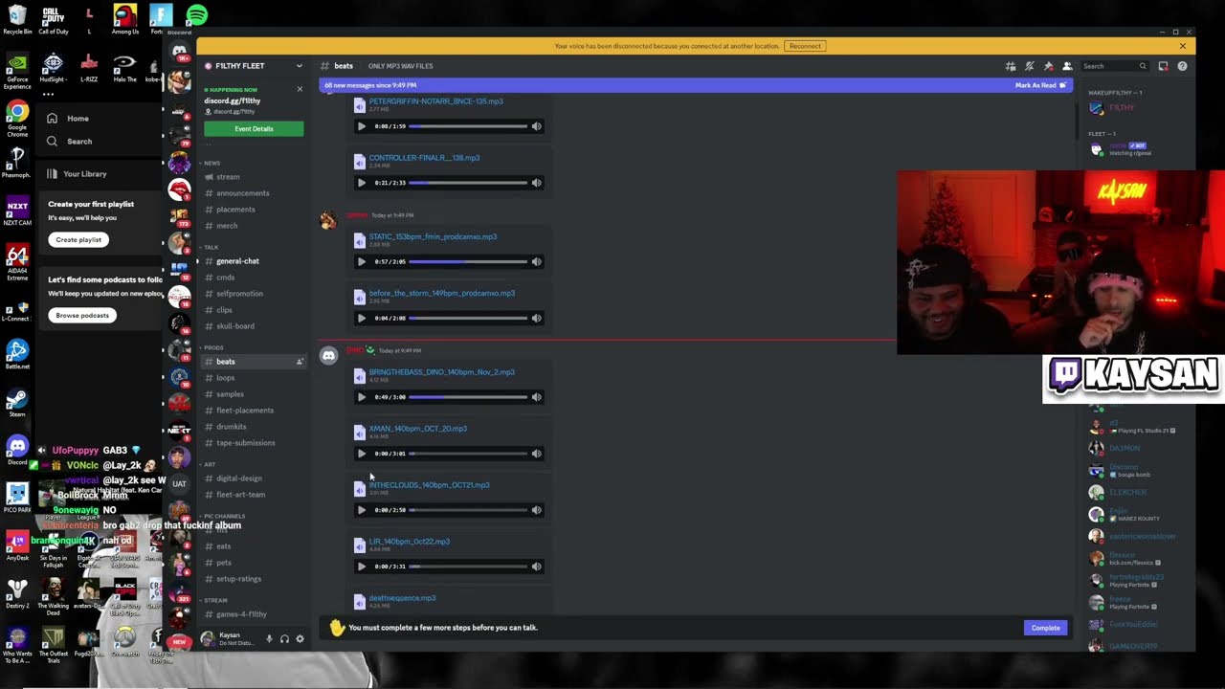Screen dimensions: 1225x689
Task: Play STATIC_153bpm audio file
Action: [361, 261]
